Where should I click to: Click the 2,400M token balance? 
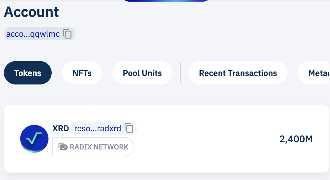tap(296, 139)
